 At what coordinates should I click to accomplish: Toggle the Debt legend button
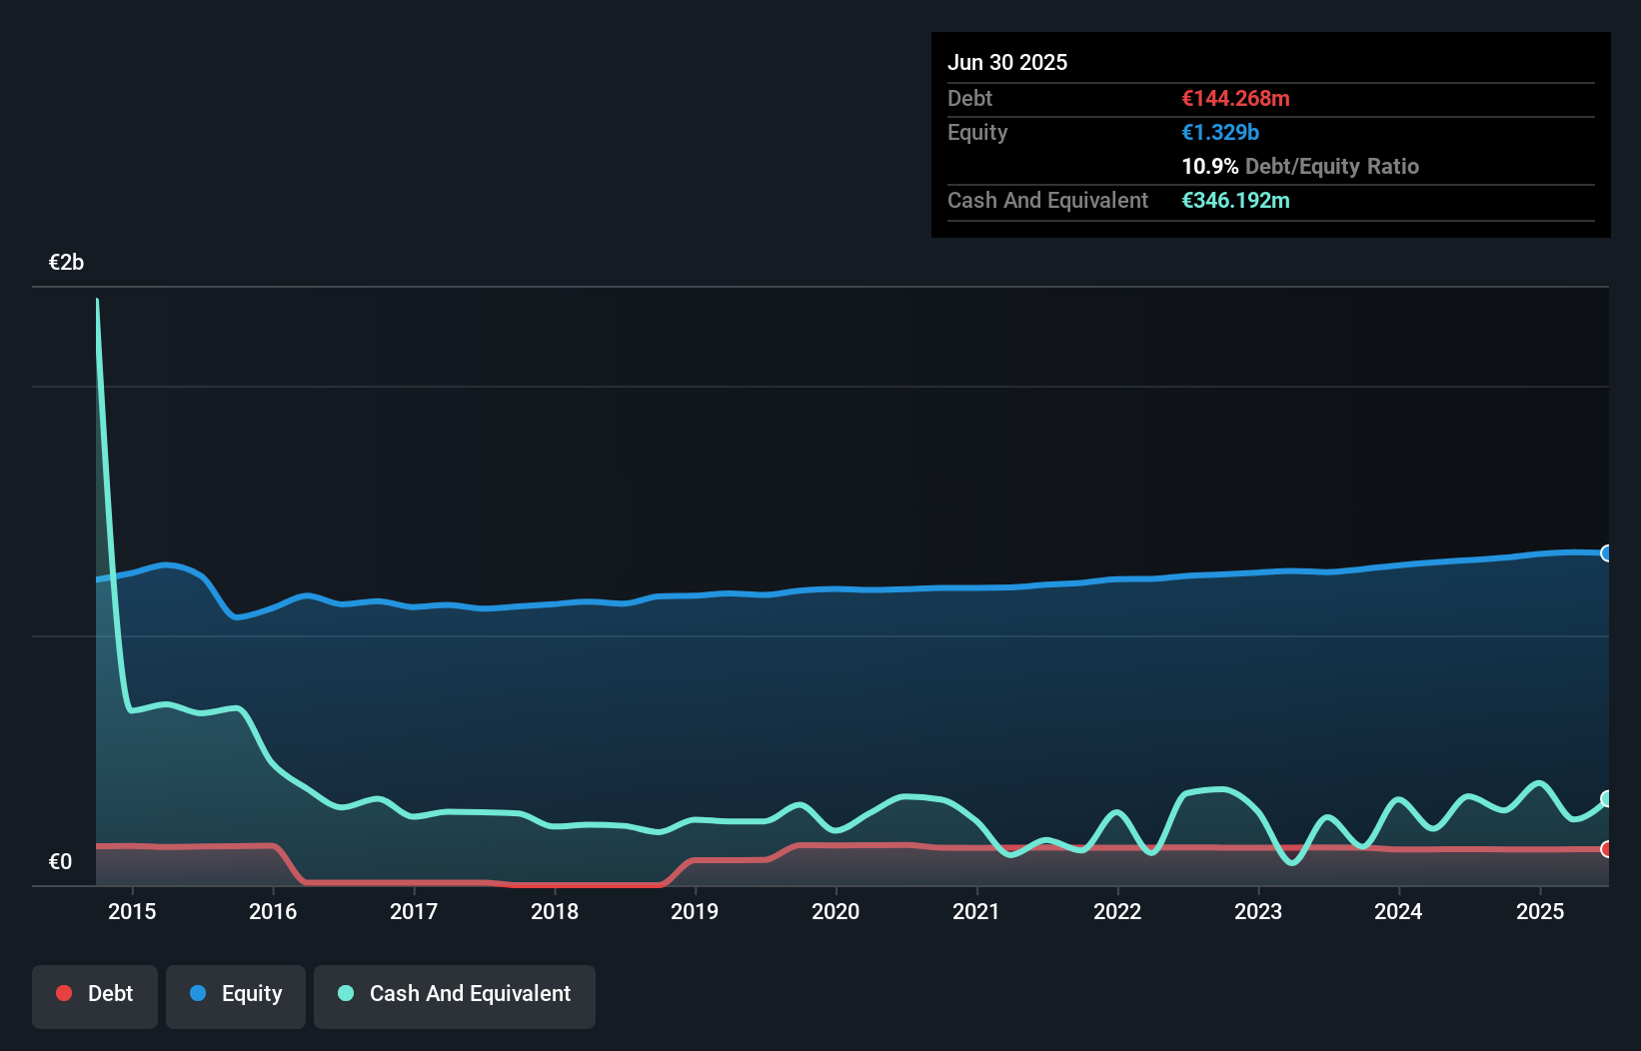(95, 996)
